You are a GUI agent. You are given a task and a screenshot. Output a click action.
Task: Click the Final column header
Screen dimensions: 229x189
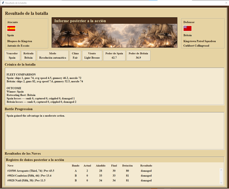[114, 166]
